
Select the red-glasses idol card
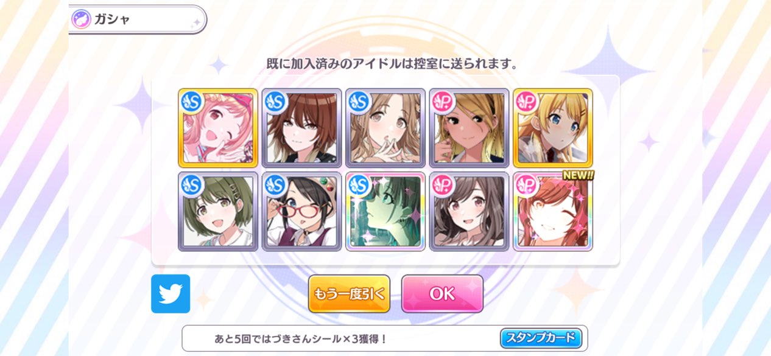tap(301, 211)
